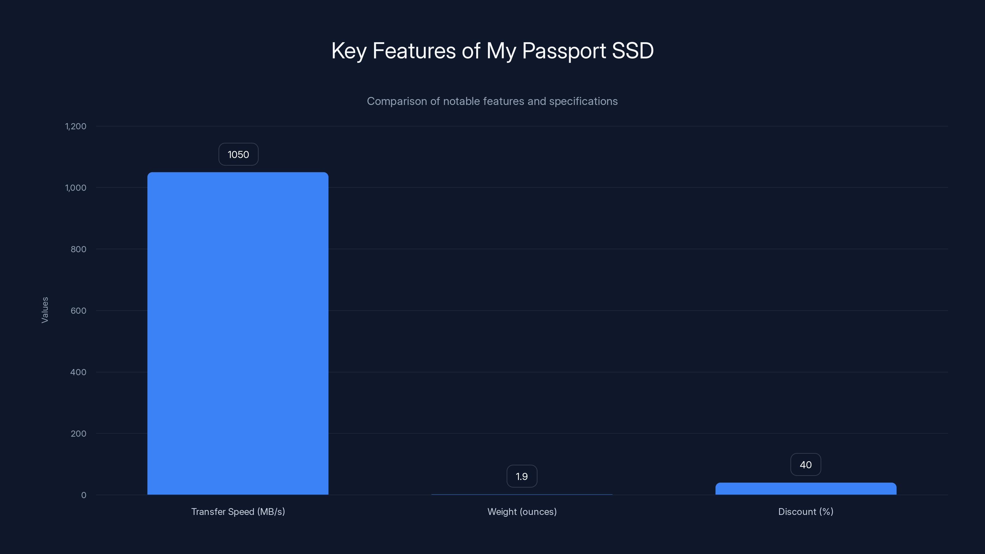Click the 'Values' y-axis title

coord(45,310)
